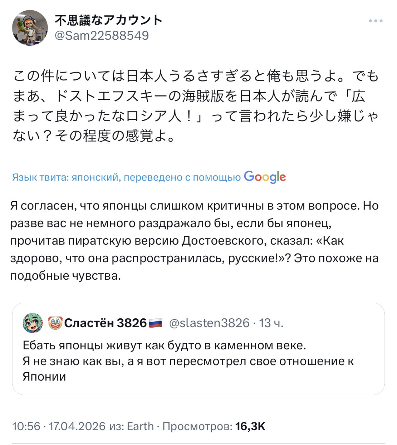Screen dimensions: 397x445
Task: Open the 不思議なアカウント display name
Action: [x=109, y=20]
